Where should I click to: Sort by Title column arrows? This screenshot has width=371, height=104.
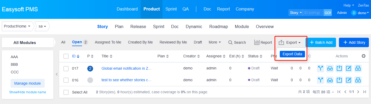point(111,56)
